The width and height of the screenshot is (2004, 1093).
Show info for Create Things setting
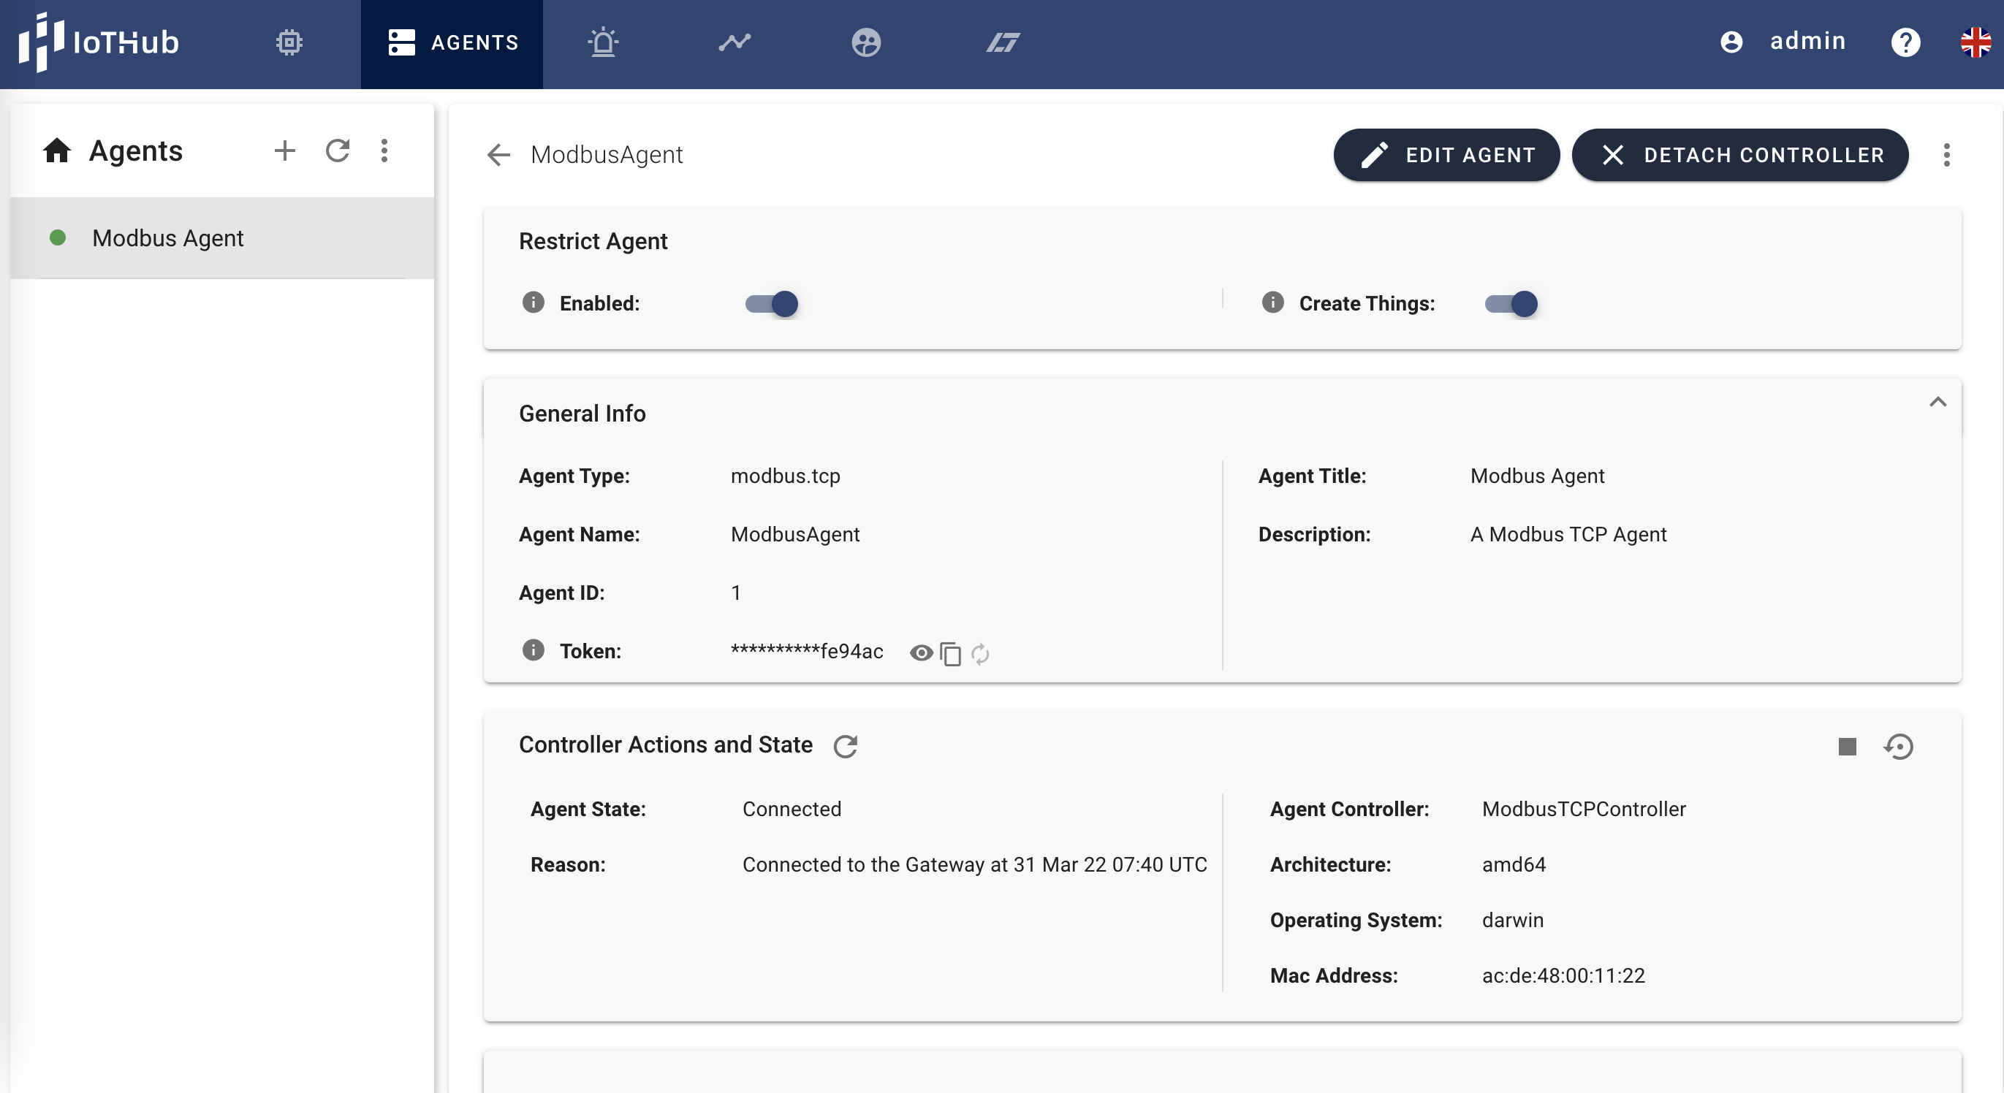click(x=1272, y=302)
